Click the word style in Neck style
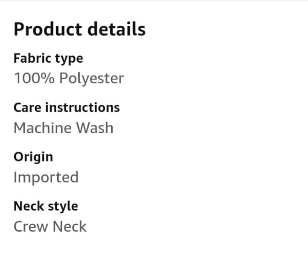Screen dimensions: 308x254 tap(63, 207)
